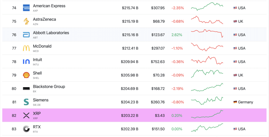The width and height of the screenshot is (269, 137).
Task: Click the 0.00% RTX daily change
Action: tap(177, 129)
